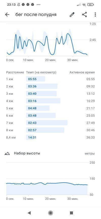
Task: Tap the «Набор высоты» heading
Action: click(27, 153)
